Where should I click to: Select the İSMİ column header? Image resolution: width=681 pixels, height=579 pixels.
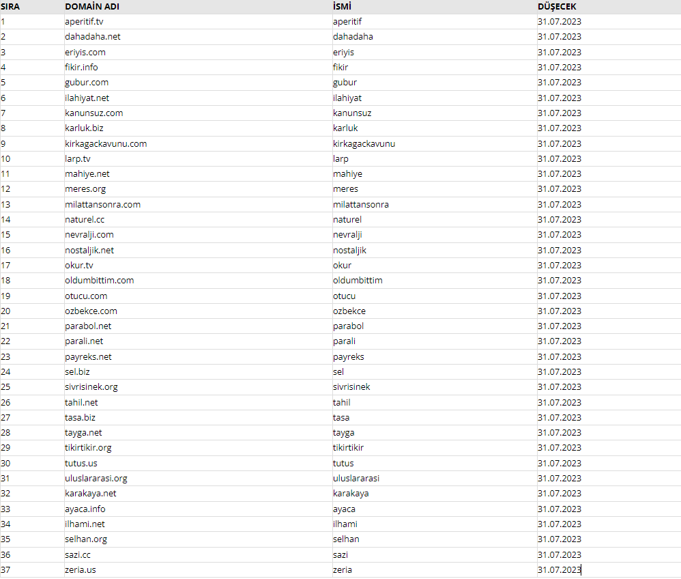(x=343, y=7)
